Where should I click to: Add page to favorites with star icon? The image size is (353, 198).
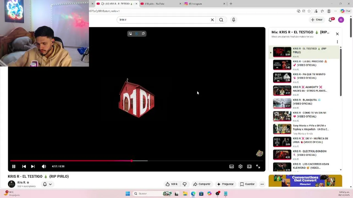[x=309, y=11]
